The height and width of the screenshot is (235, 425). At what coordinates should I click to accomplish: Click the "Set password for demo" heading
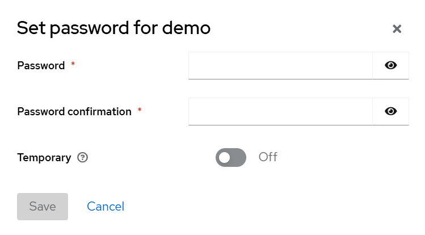pos(113,28)
